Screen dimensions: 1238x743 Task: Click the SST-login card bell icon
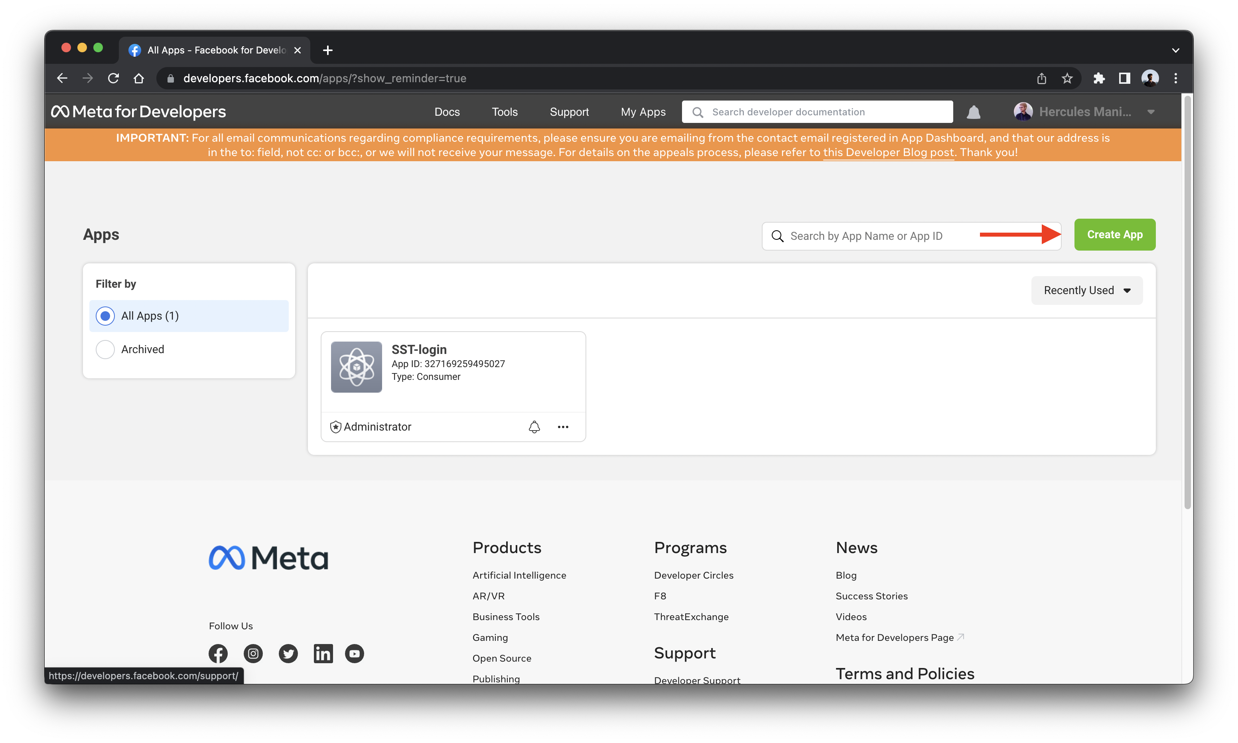tap(534, 427)
